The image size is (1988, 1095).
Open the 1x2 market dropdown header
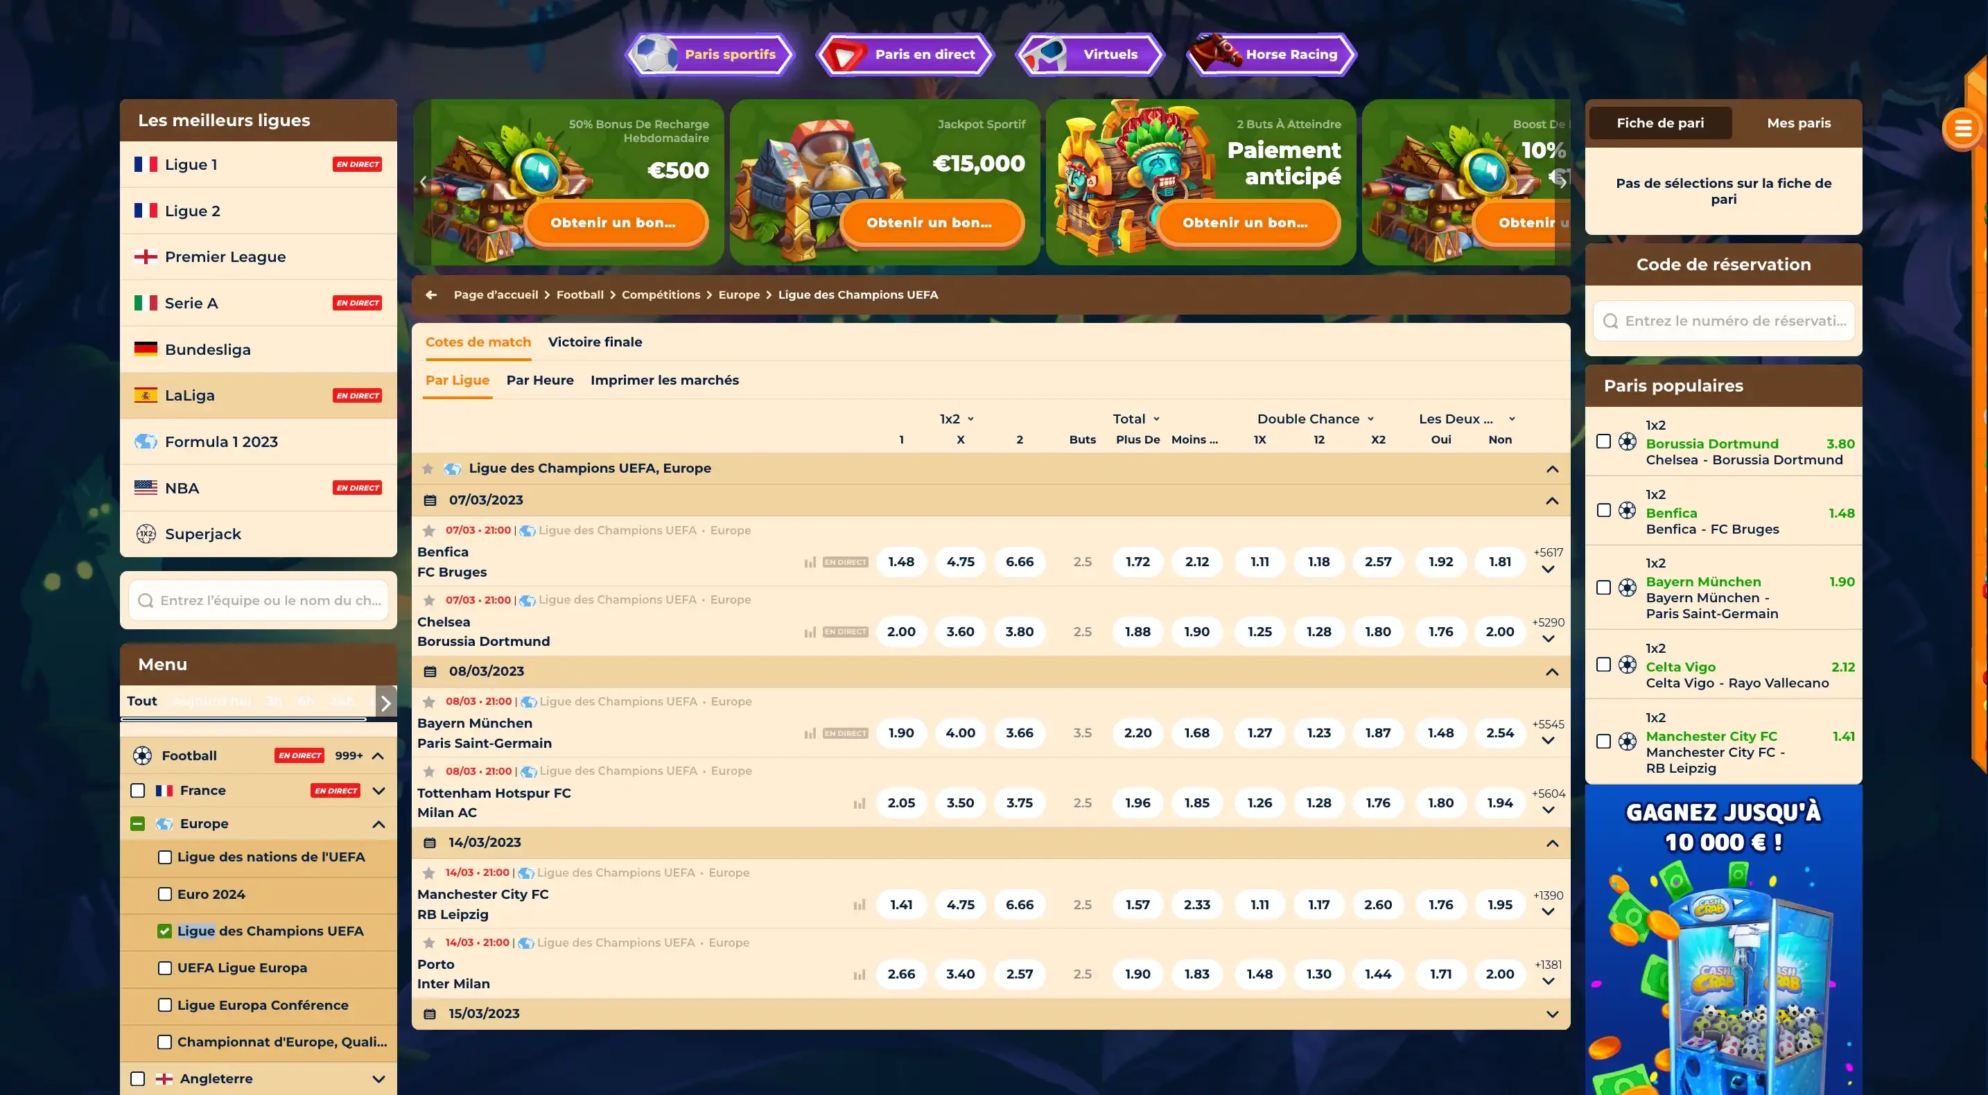pos(957,419)
